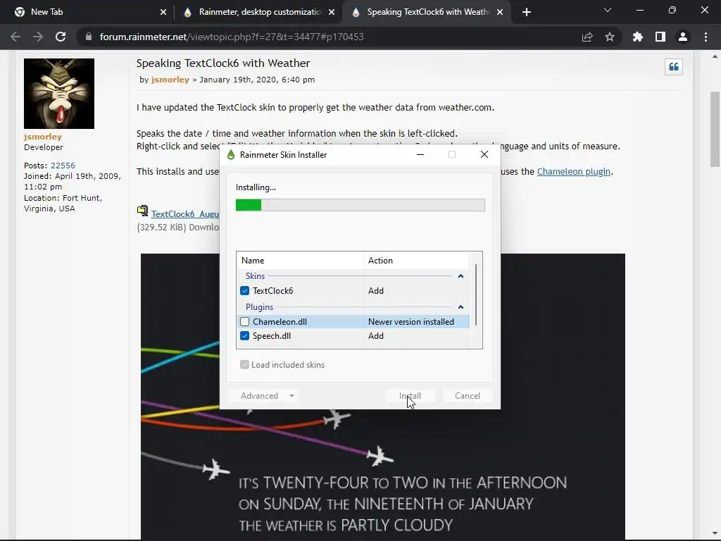Viewport: 721px width, 541px height.
Task: Click the TextClock6 skin preview image
Action: click(x=382, y=397)
